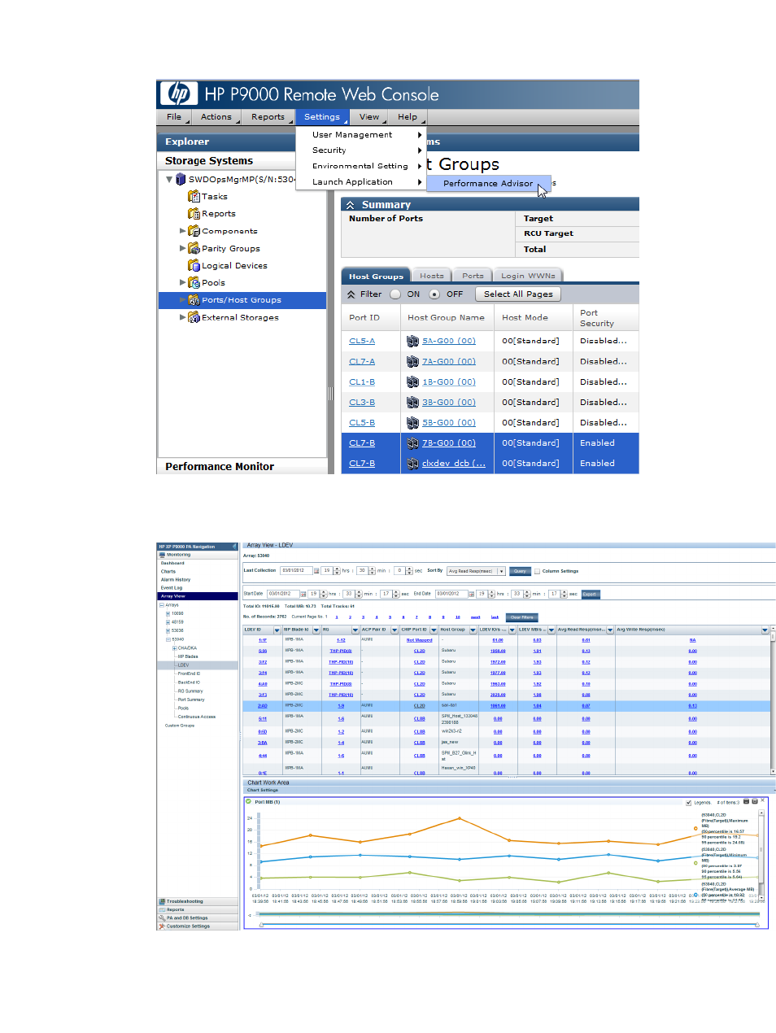Screen dimensions: 776x1033
Task: Click host group icon beside 7A-G00 (00)
Action: pyautogui.click(x=412, y=361)
